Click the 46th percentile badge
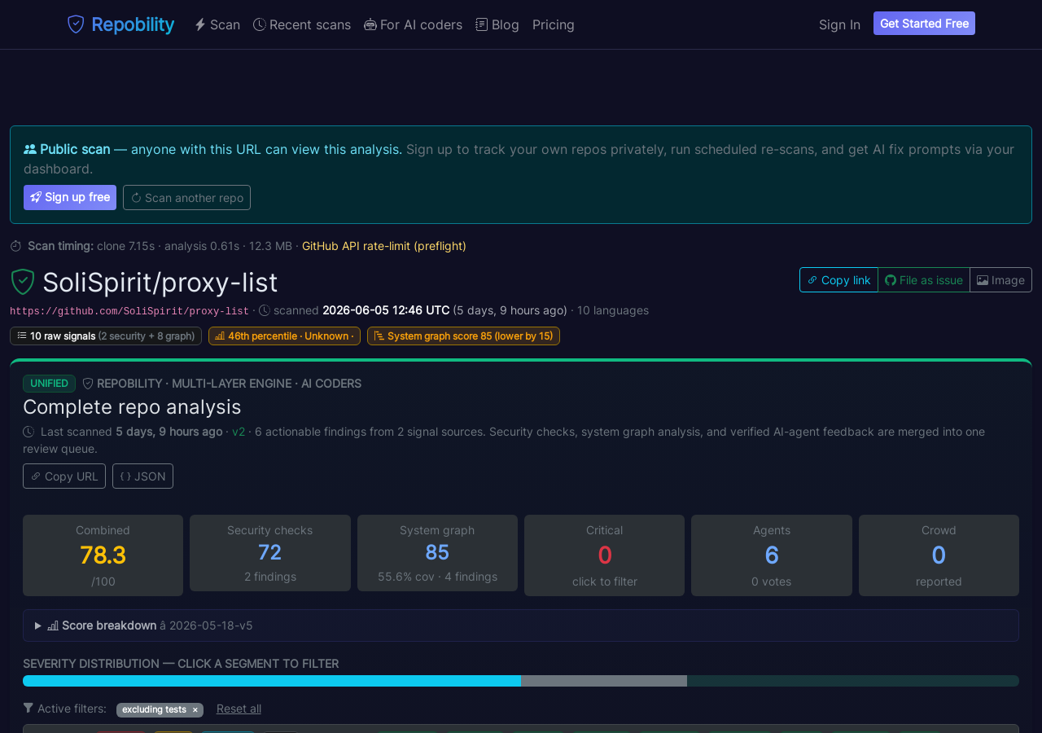This screenshot has width=1042, height=733. (284, 336)
